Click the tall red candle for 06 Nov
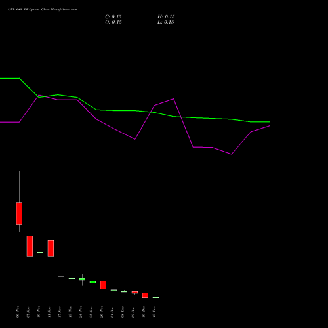The width and height of the screenshot is (328, 328). pyautogui.click(x=19, y=213)
